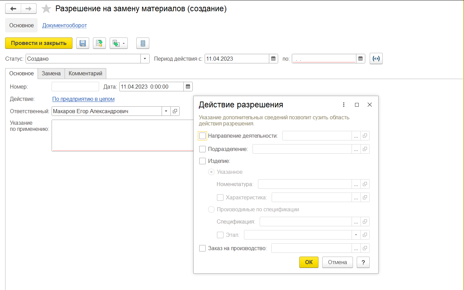Open the create-based-on icon menu
Viewport: 464px width, 290px height.
point(119,43)
